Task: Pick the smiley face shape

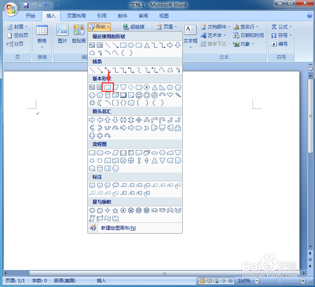Action: tap(139, 95)
